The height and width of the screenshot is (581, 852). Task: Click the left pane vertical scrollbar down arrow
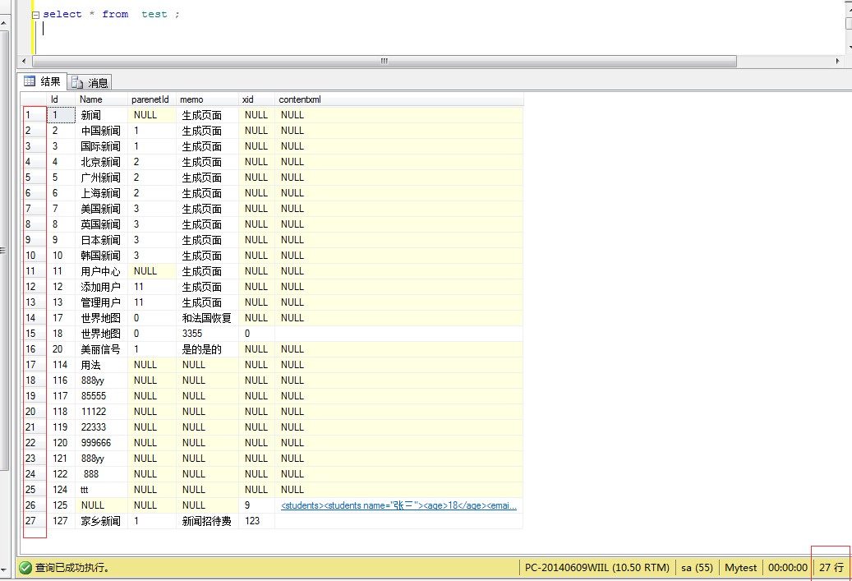pyautogui.click(x=4, y=570)
